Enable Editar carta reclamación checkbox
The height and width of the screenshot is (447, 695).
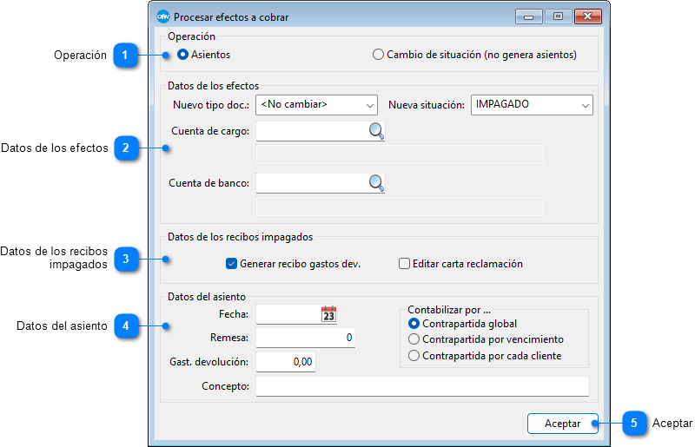click(404, 264)
